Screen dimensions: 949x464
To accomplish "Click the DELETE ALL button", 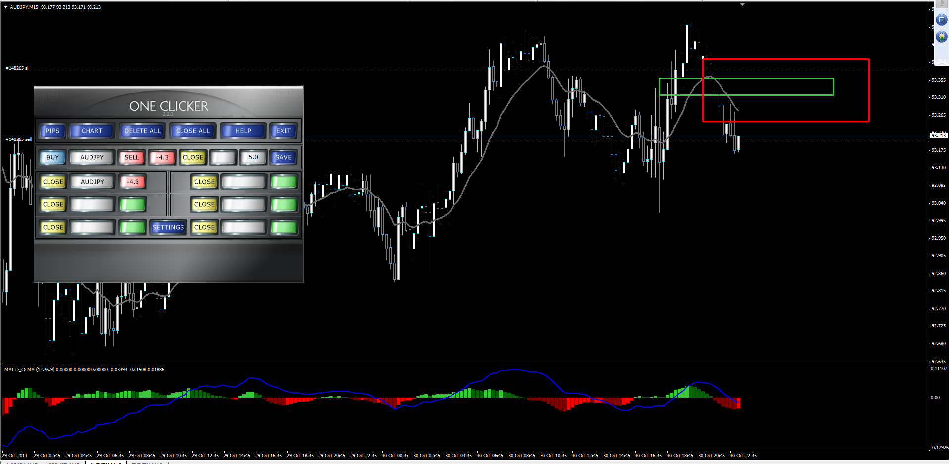I will coord(142,131).
